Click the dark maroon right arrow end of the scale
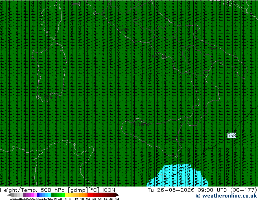258x200 pixels. (117, 195)
